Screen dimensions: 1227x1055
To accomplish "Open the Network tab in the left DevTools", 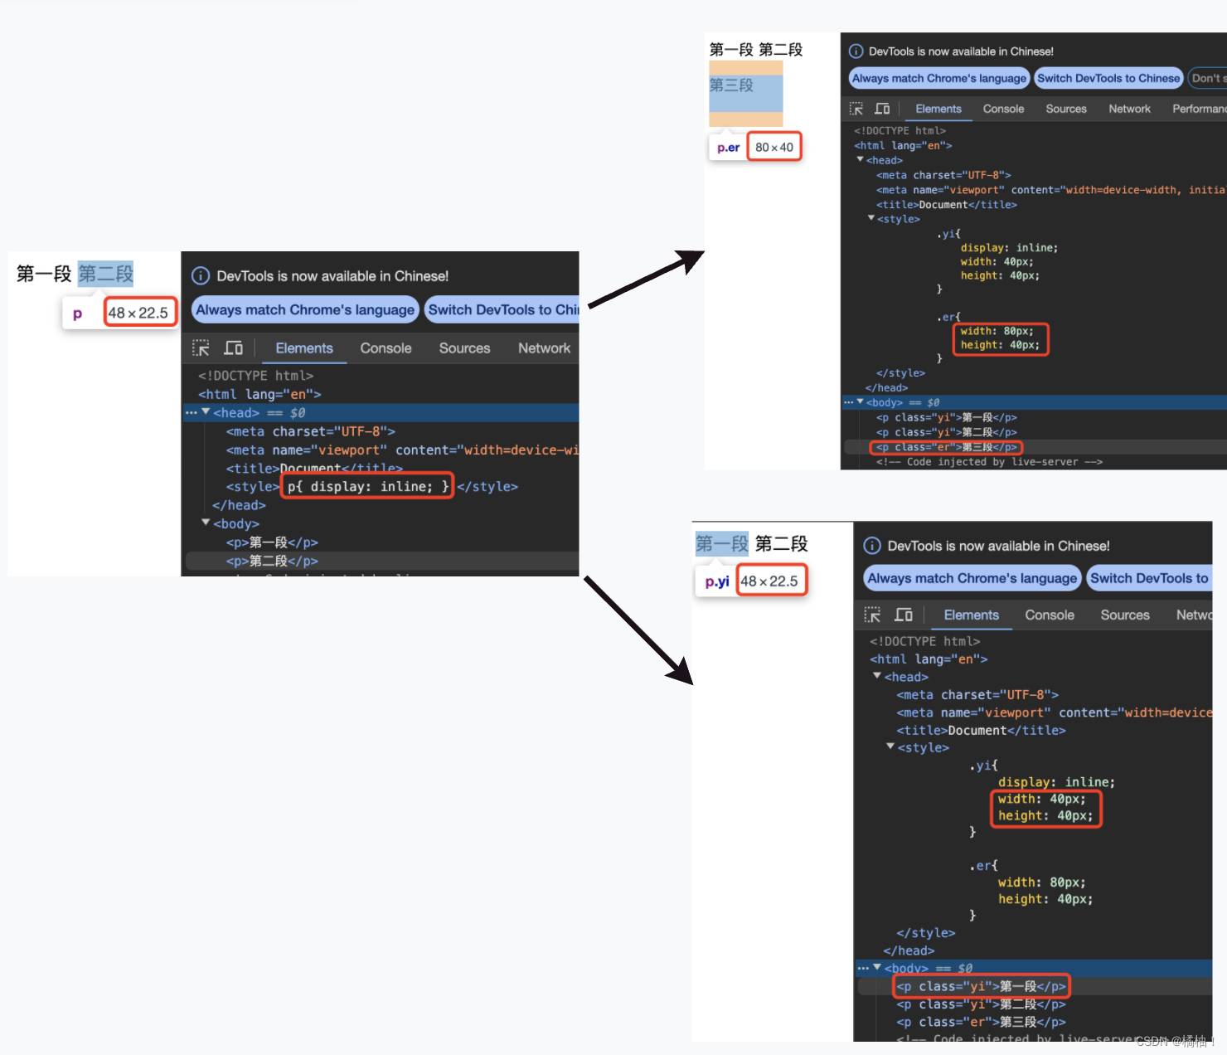I will 544,348.
